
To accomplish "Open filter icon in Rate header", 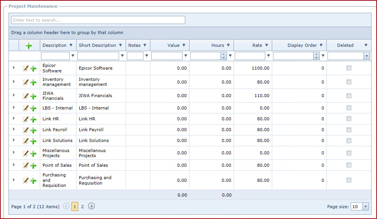I will [267, 45].
